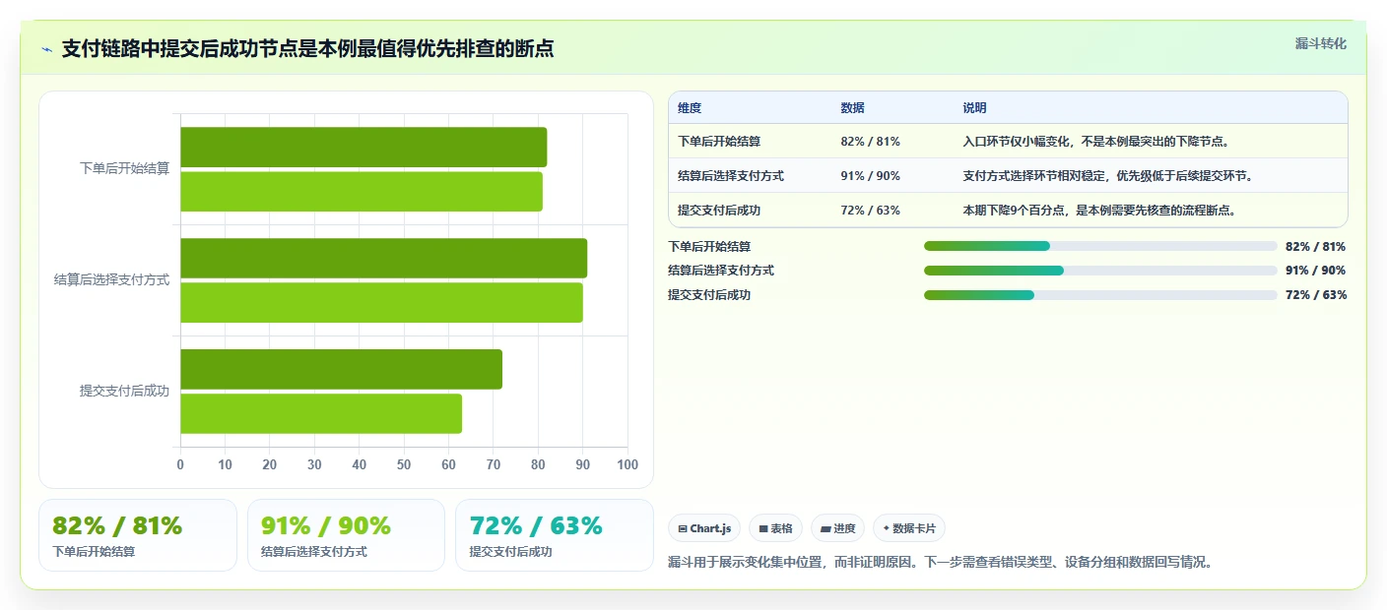1387x610 pixels.
Task: Click the 结算后选择支付方式 progress bar
Action: point(1100,271)
